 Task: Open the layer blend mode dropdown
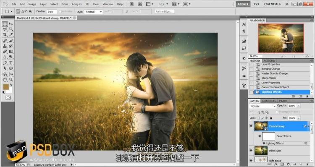(x=263, y=106)
